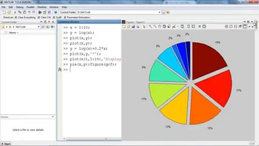Enable the Brush data tool
This screenshot has height=146, width=259.
click(174, 26)
